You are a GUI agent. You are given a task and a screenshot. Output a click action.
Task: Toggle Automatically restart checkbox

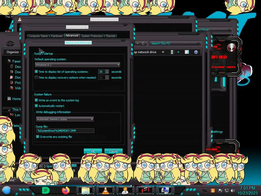(36, 106)
